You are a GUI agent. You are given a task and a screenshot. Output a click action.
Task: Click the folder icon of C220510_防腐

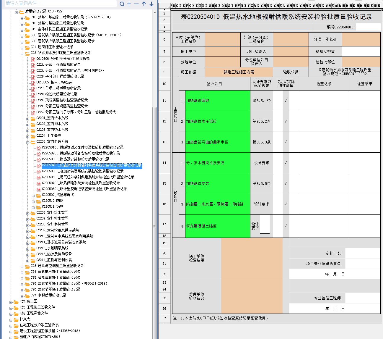[38, 201]
